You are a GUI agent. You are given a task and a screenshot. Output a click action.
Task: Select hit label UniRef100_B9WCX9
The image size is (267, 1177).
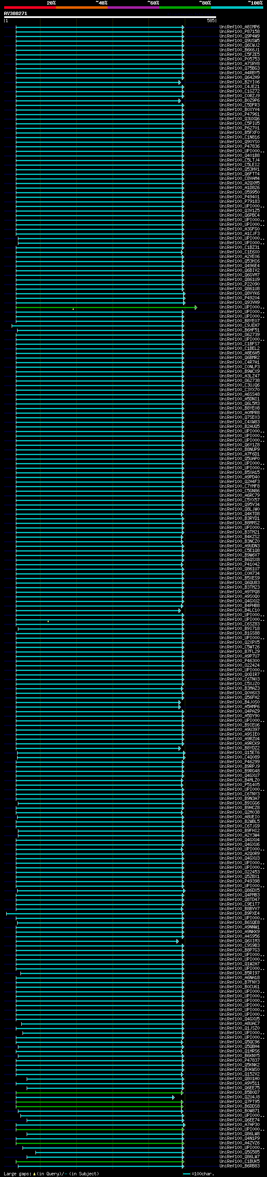[x=239, y=372]
